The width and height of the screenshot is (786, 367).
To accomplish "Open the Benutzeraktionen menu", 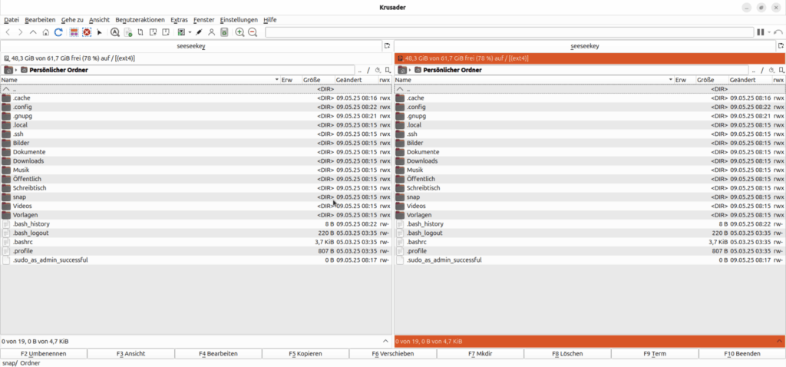I will [140, 19].
